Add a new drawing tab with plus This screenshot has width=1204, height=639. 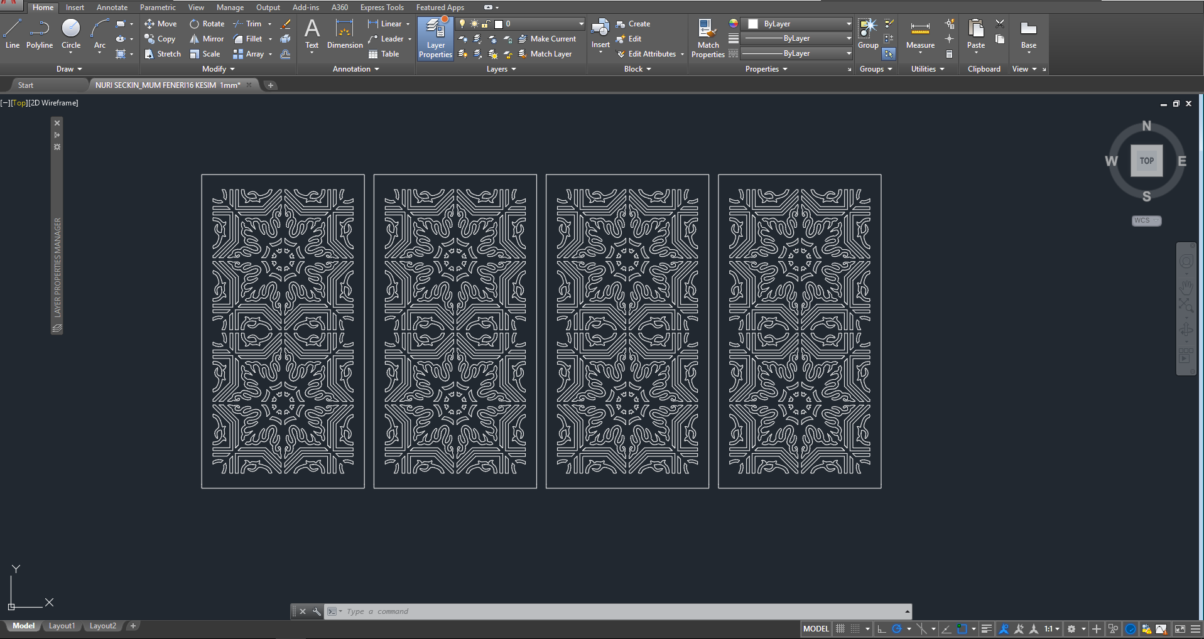[271, 85]
